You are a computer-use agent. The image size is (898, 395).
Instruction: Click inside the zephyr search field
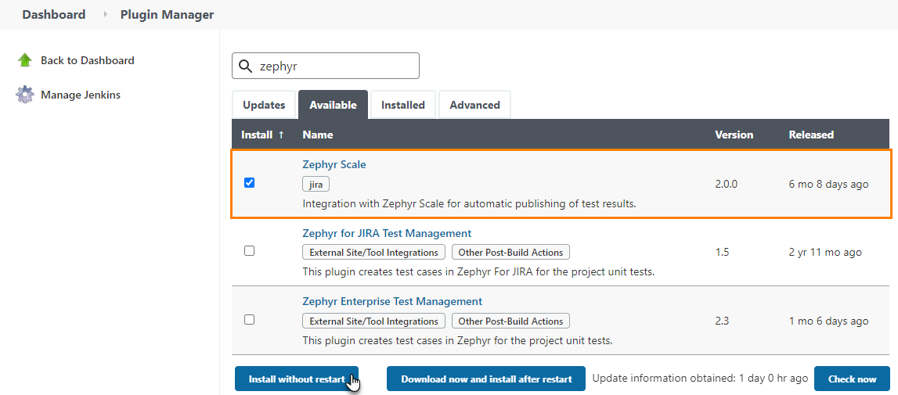point(337,66)
